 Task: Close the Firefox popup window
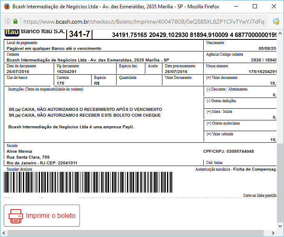coord(274,7)
